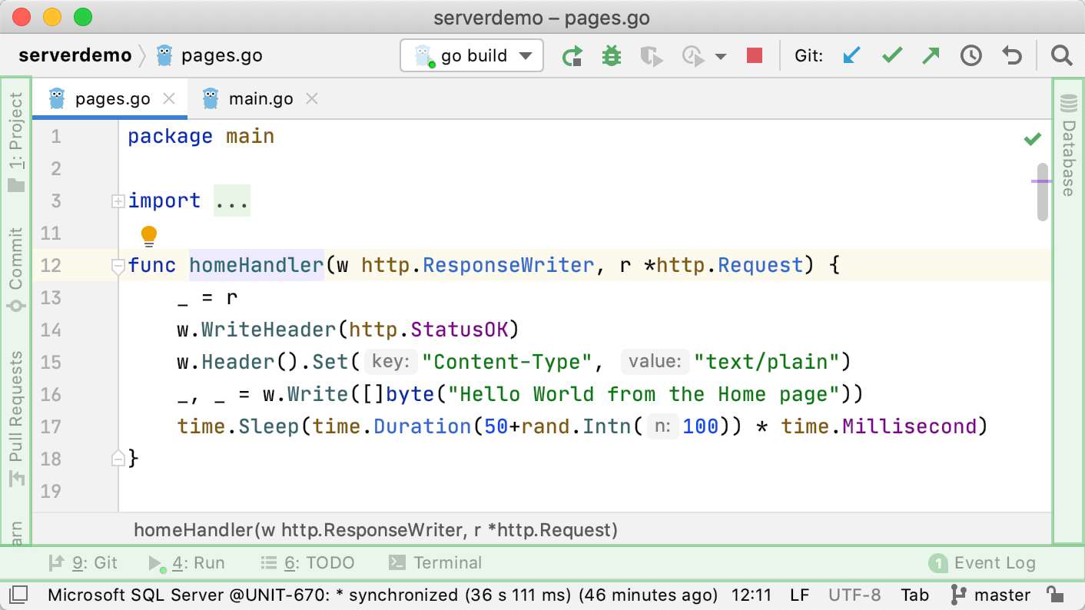Click the intention lightbulb above homeHandler

tap(149, 234)
